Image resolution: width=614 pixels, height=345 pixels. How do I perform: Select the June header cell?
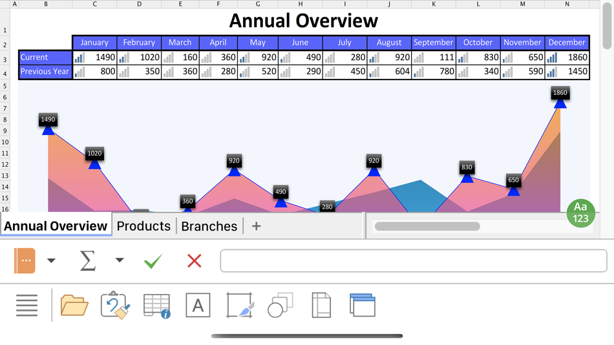300,42
